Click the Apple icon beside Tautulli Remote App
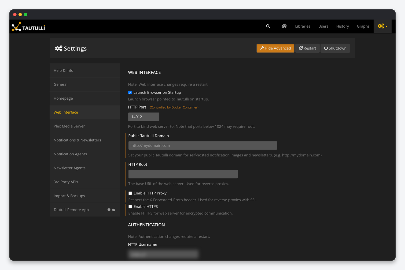 coord(114,210)
